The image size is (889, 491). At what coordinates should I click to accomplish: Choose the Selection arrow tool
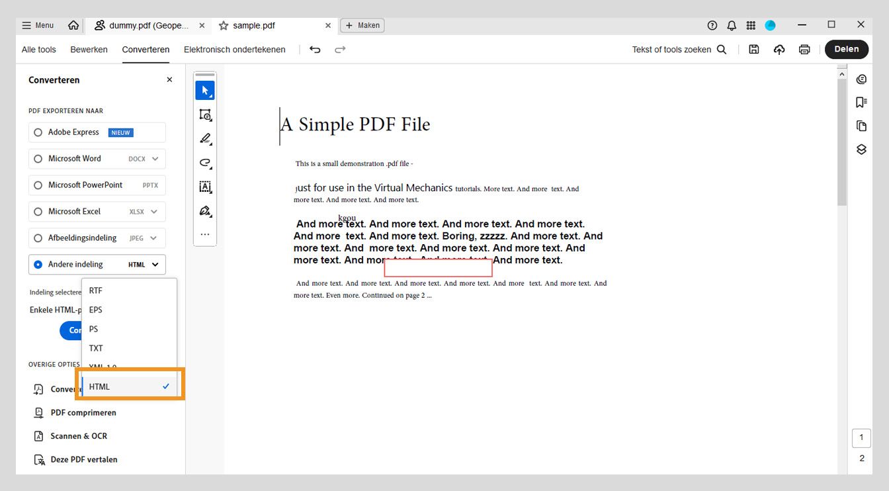(205, 90)
